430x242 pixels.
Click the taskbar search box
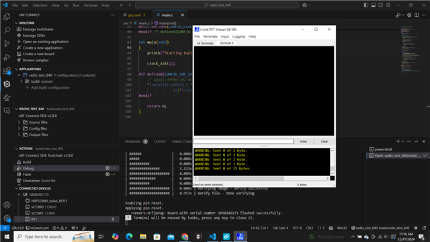(x=54, y=236)
